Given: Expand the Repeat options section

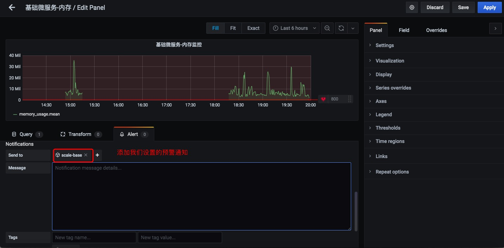Looking at the screenshot, I should [434, 172].
